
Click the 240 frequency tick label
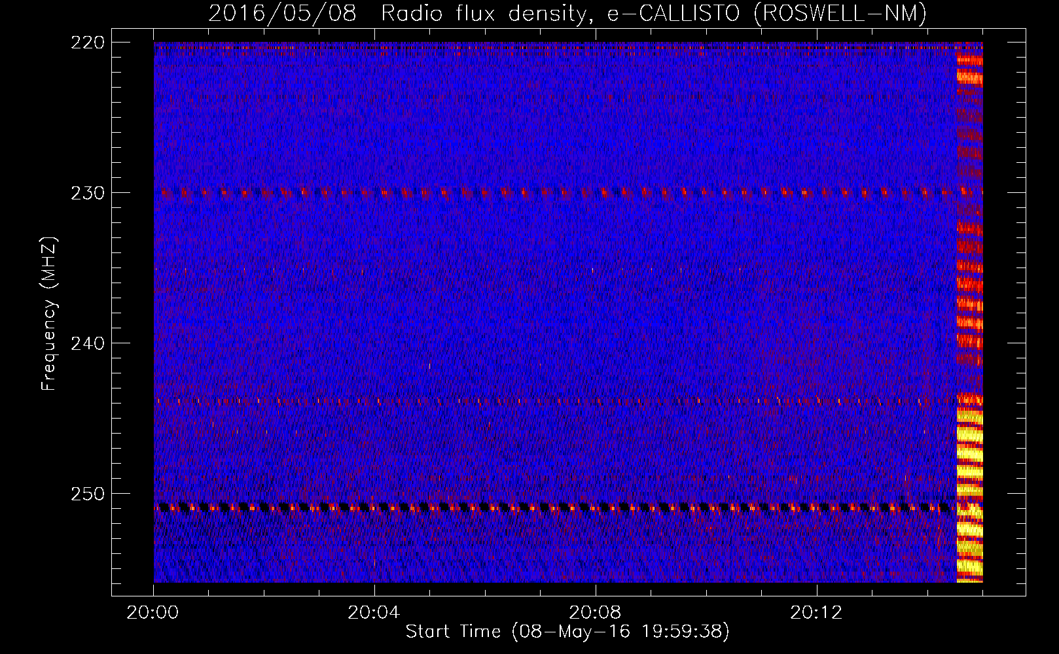[x=87, y=343]
